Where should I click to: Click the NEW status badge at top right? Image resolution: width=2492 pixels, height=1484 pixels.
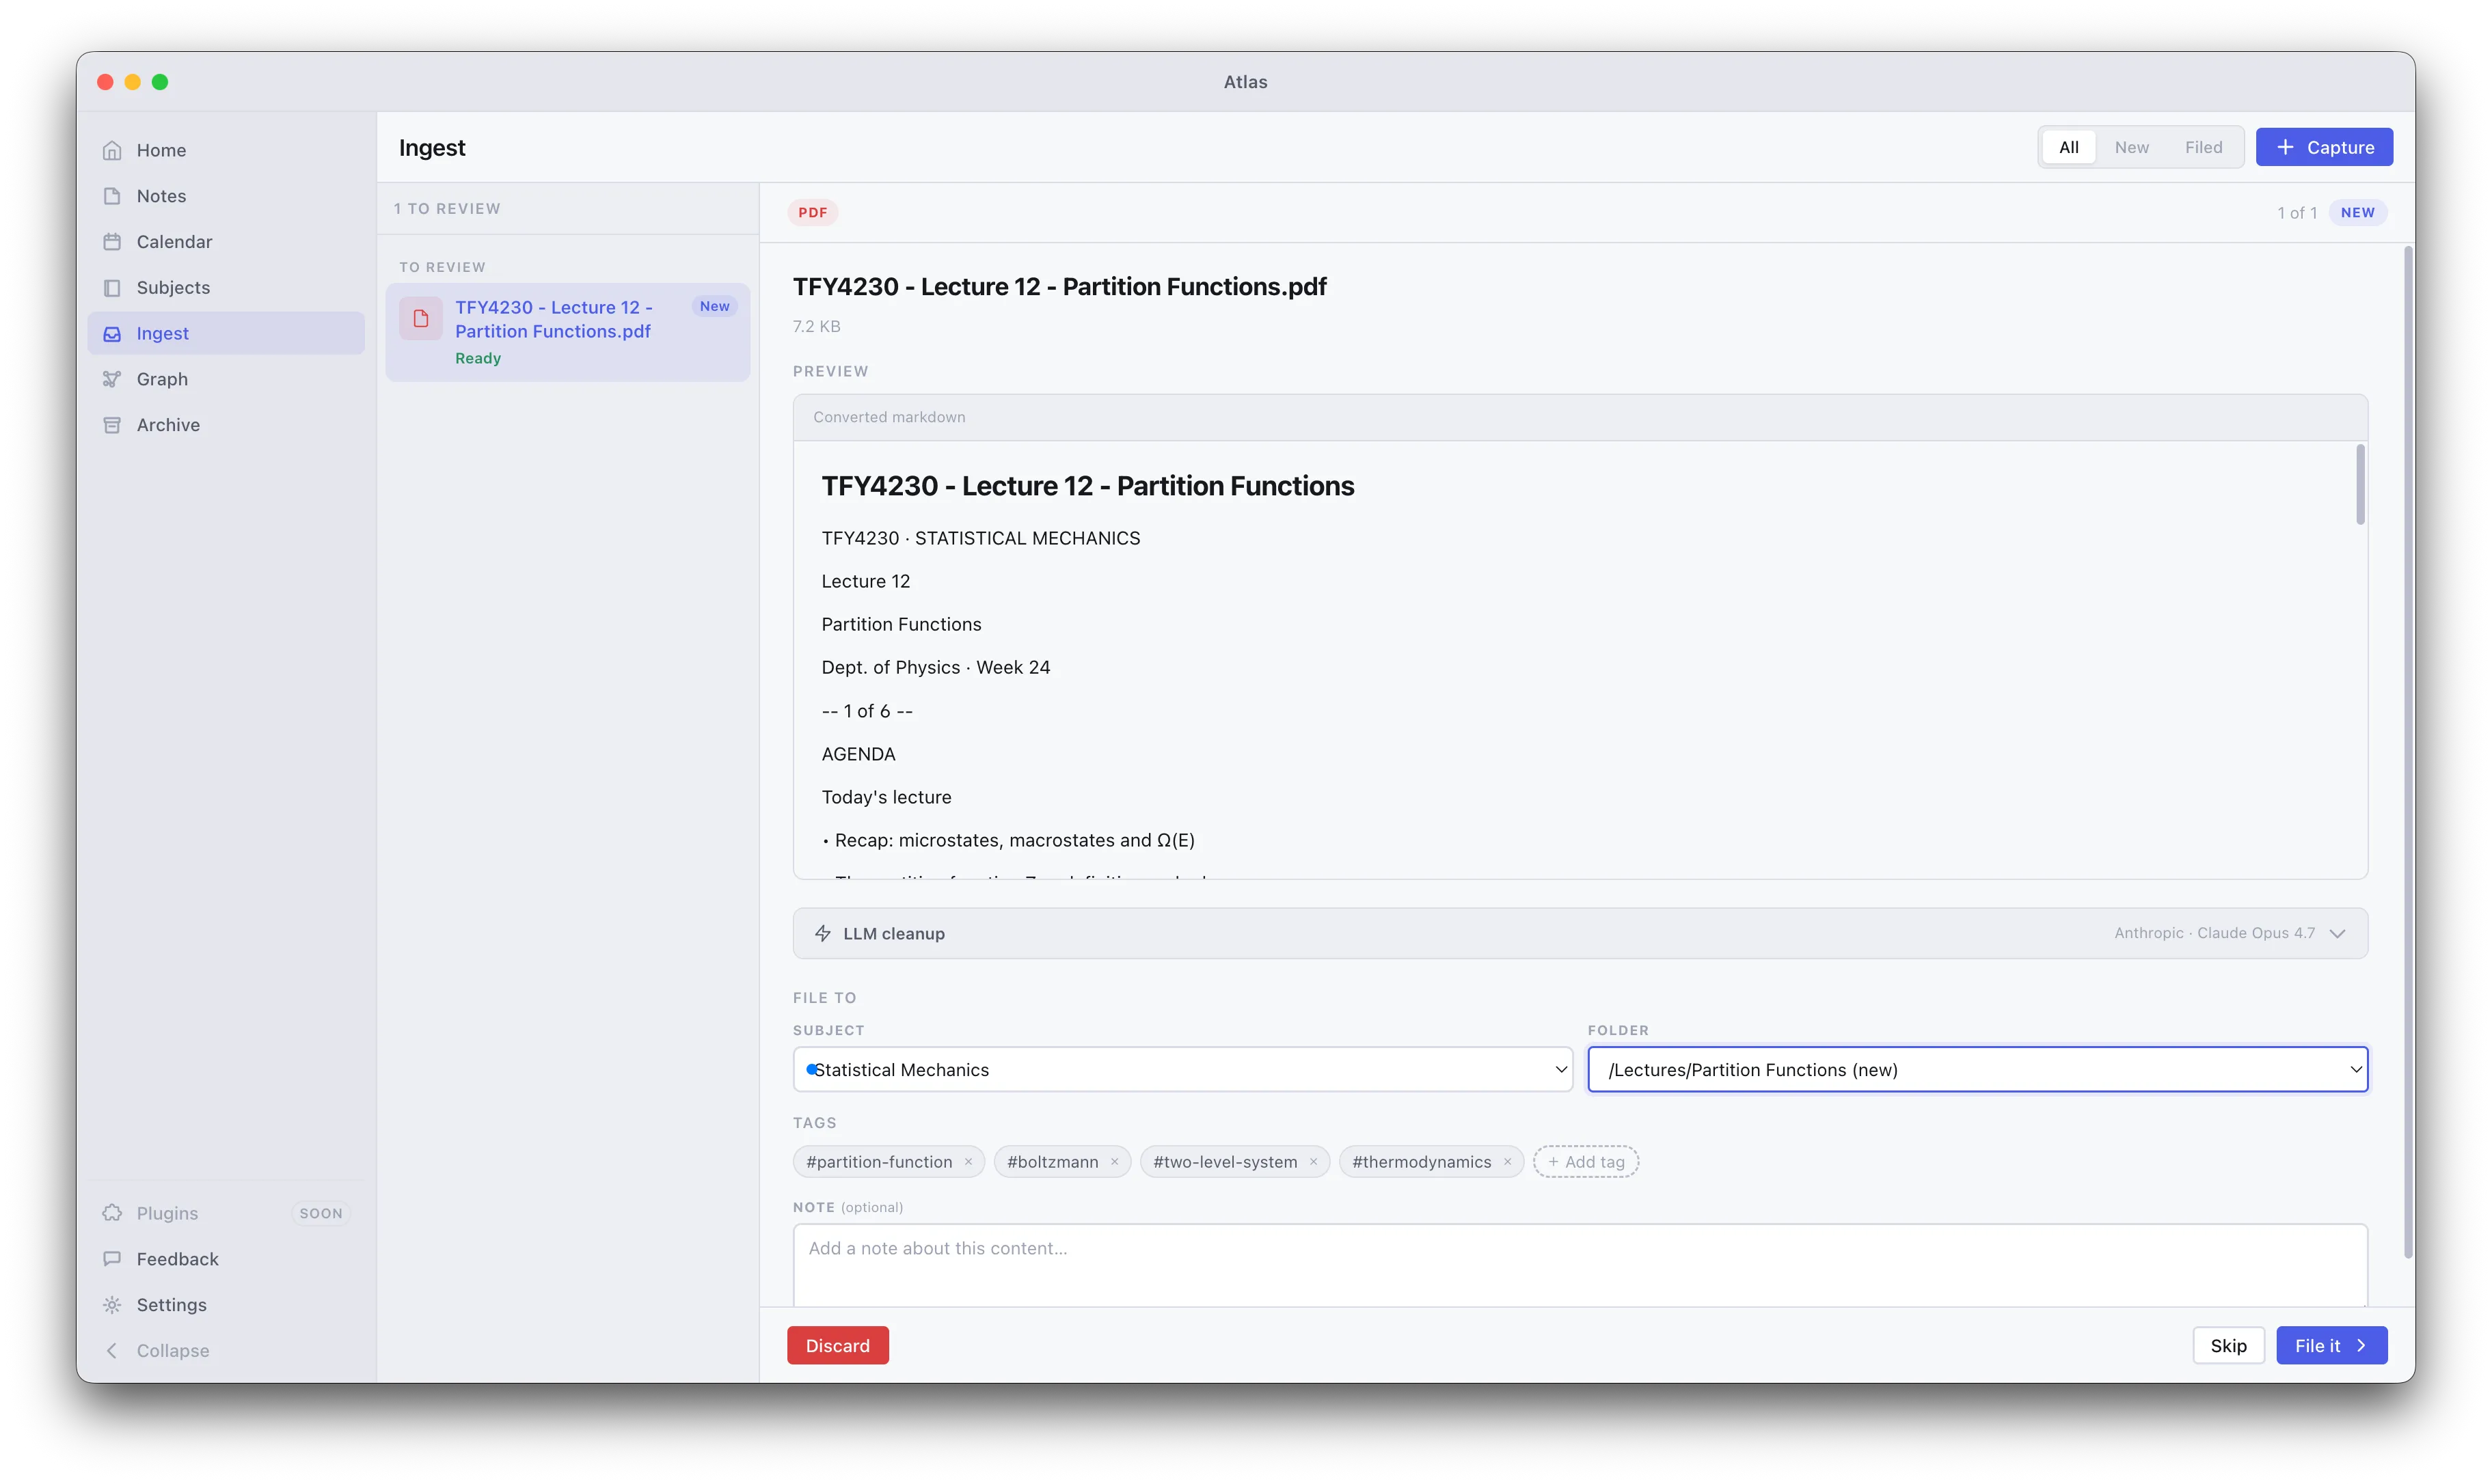[2357, 212]
